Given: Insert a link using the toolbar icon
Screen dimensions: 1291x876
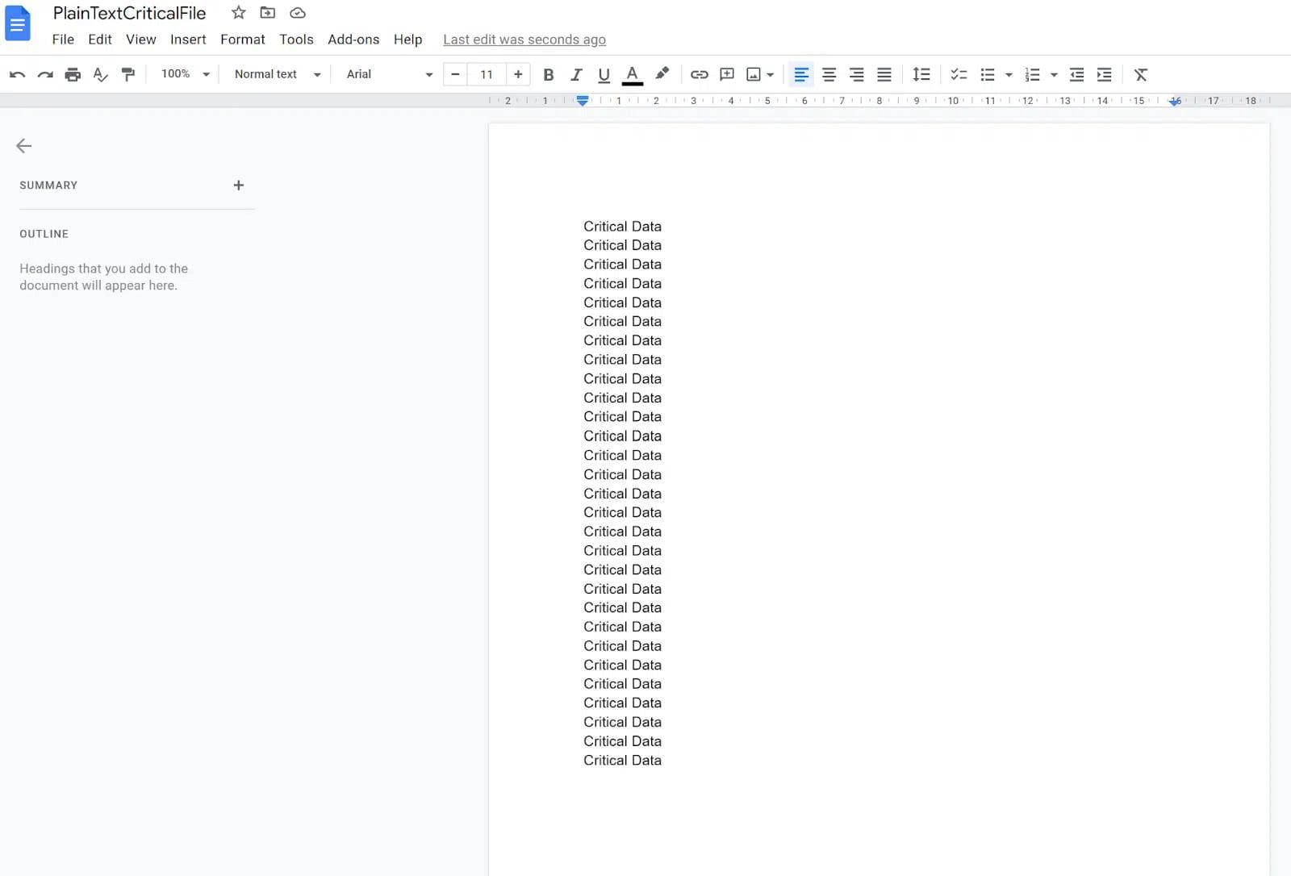Looking at the screenshot, I should coord(699,74).
